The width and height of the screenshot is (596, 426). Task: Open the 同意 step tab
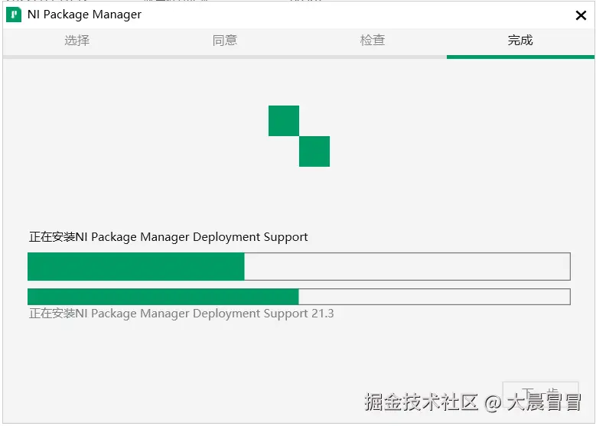coord(225,41)
